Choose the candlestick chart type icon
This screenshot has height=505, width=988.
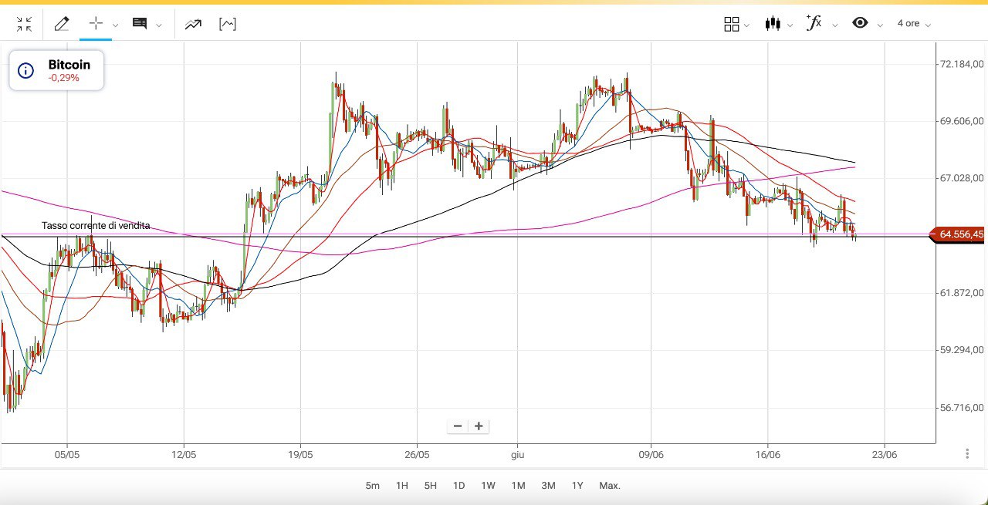tap(773, 24)
